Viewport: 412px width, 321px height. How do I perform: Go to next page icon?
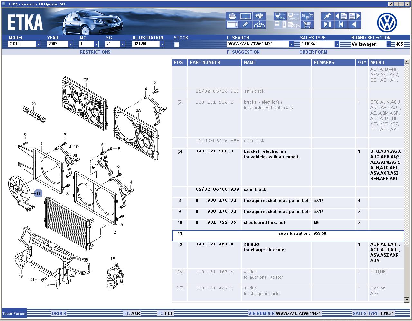pos(354,16)
